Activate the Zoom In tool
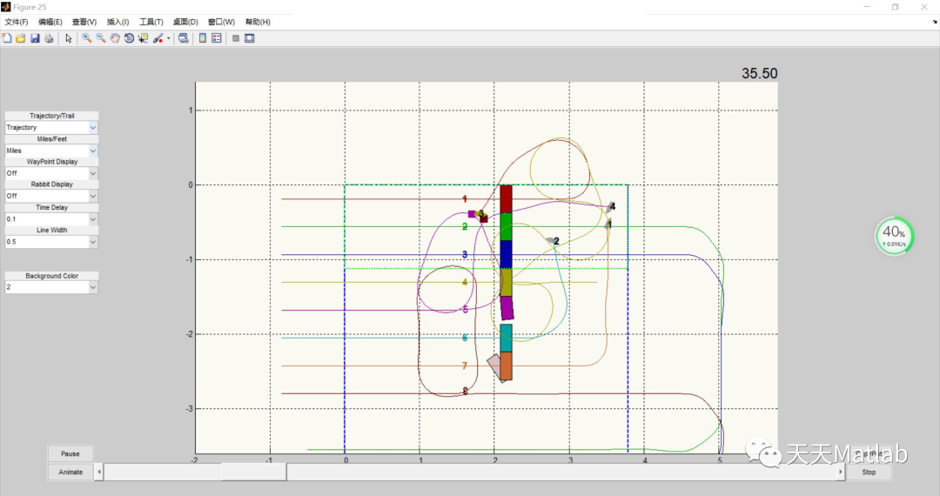The height and width of the screenshot is (496, 940). 87,38
